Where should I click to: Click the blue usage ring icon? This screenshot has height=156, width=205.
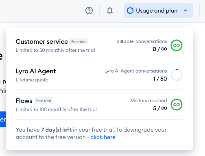coord(130,11)
